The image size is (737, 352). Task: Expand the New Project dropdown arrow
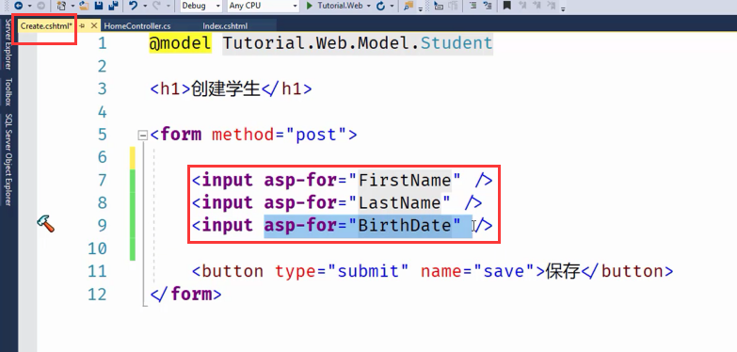click(72, 6)
